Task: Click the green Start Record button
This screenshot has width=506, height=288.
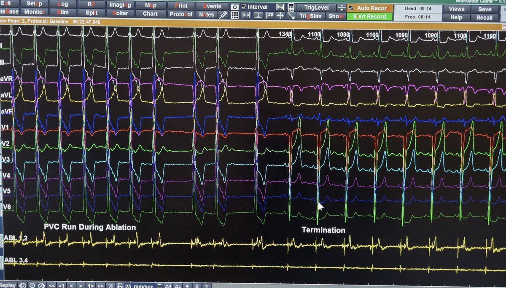Action: coord(369,16)
